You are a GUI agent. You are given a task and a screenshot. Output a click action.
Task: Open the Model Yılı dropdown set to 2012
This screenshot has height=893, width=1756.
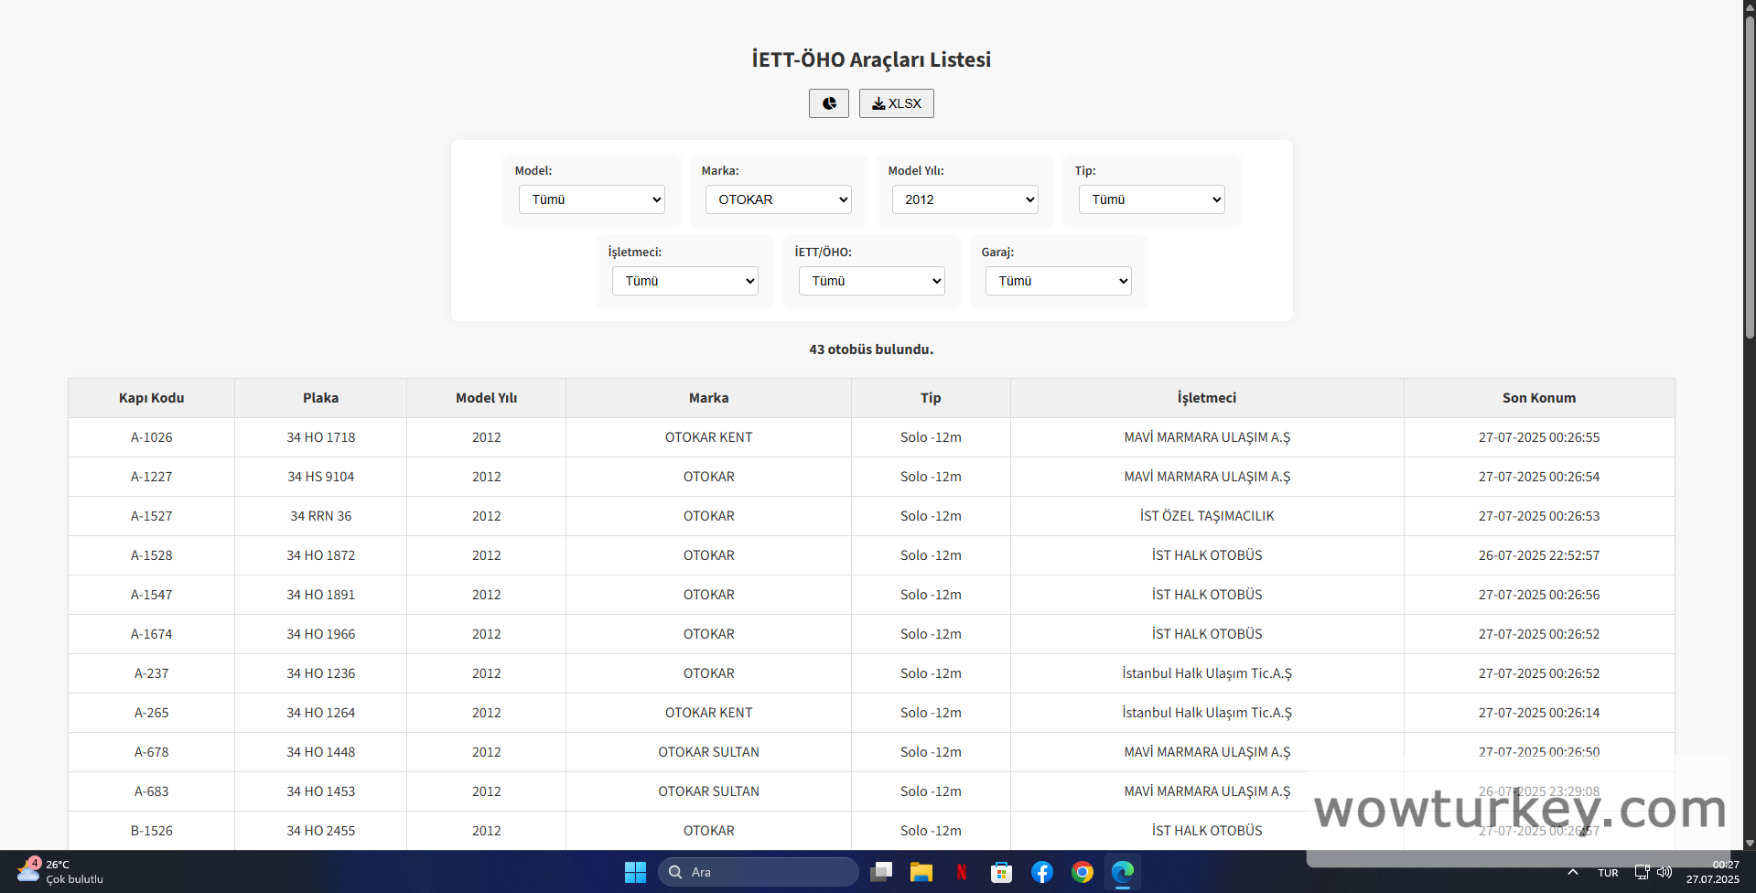click(x=964, y=199)
